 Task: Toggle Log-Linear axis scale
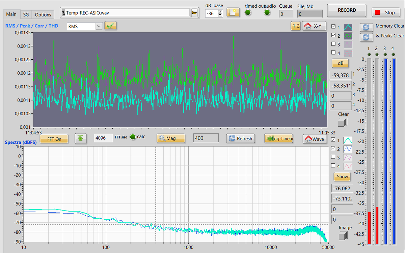(x=279, y=138)
